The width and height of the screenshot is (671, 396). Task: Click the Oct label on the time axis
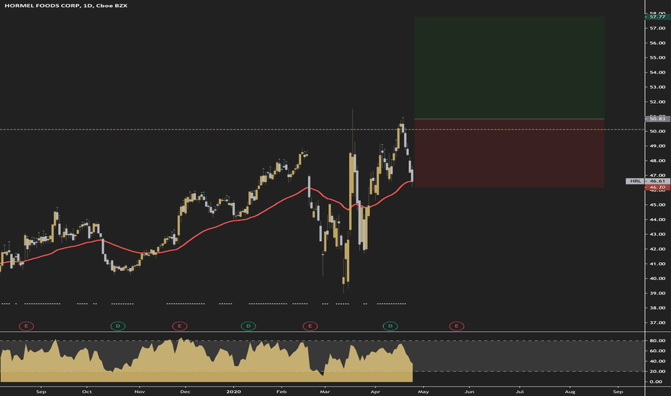(87, 392)
